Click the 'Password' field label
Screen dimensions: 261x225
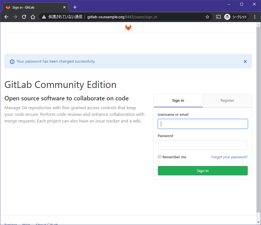tap(165, 136)
